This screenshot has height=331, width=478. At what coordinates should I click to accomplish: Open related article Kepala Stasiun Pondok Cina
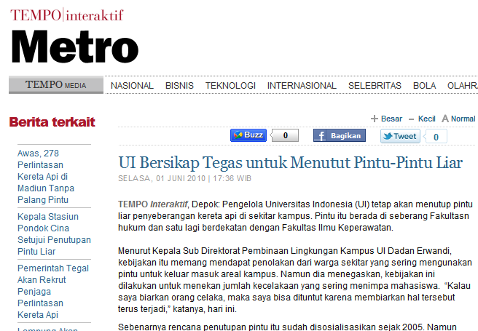54,234
